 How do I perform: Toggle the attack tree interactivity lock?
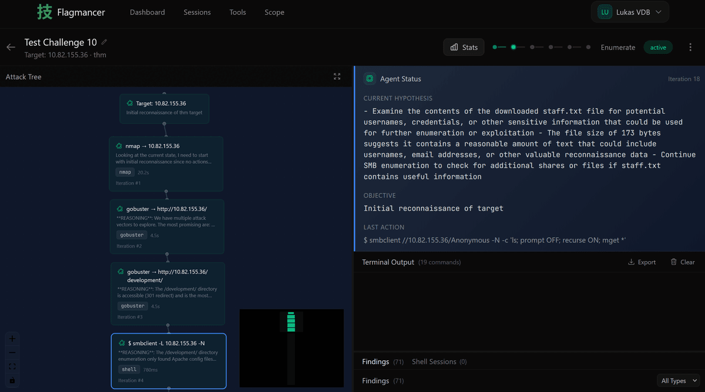point(12,380)
